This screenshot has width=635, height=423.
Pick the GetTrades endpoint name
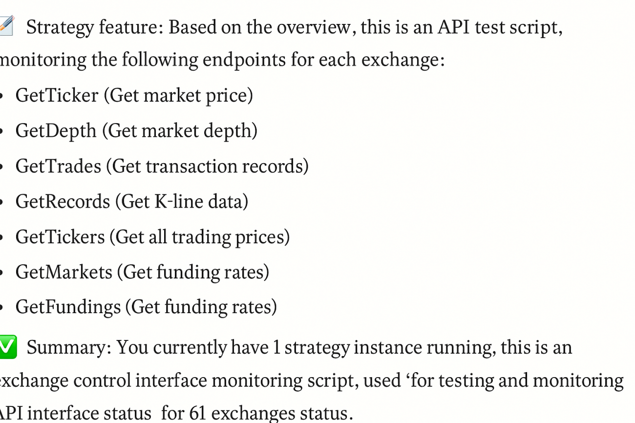(58, 166)
